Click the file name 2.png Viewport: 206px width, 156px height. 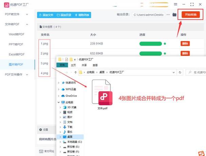pos(44,53)
